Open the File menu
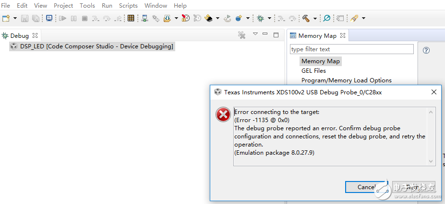 tap(6, 5)
